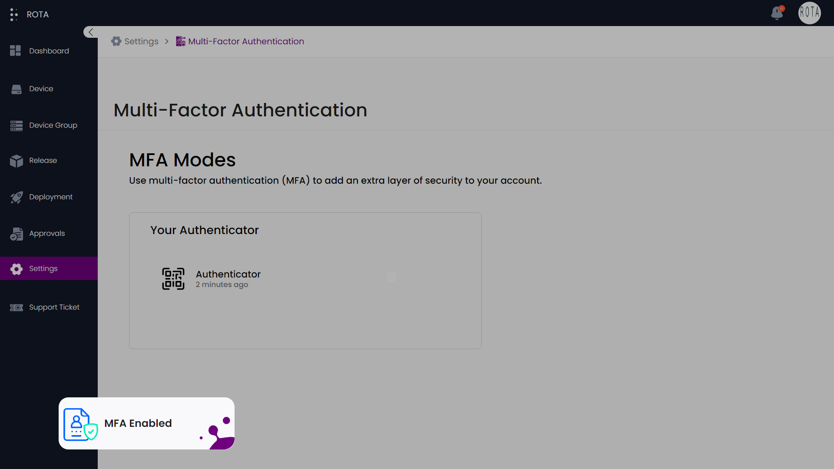Click the ROTA app dots logo

[x=14, y=14]
